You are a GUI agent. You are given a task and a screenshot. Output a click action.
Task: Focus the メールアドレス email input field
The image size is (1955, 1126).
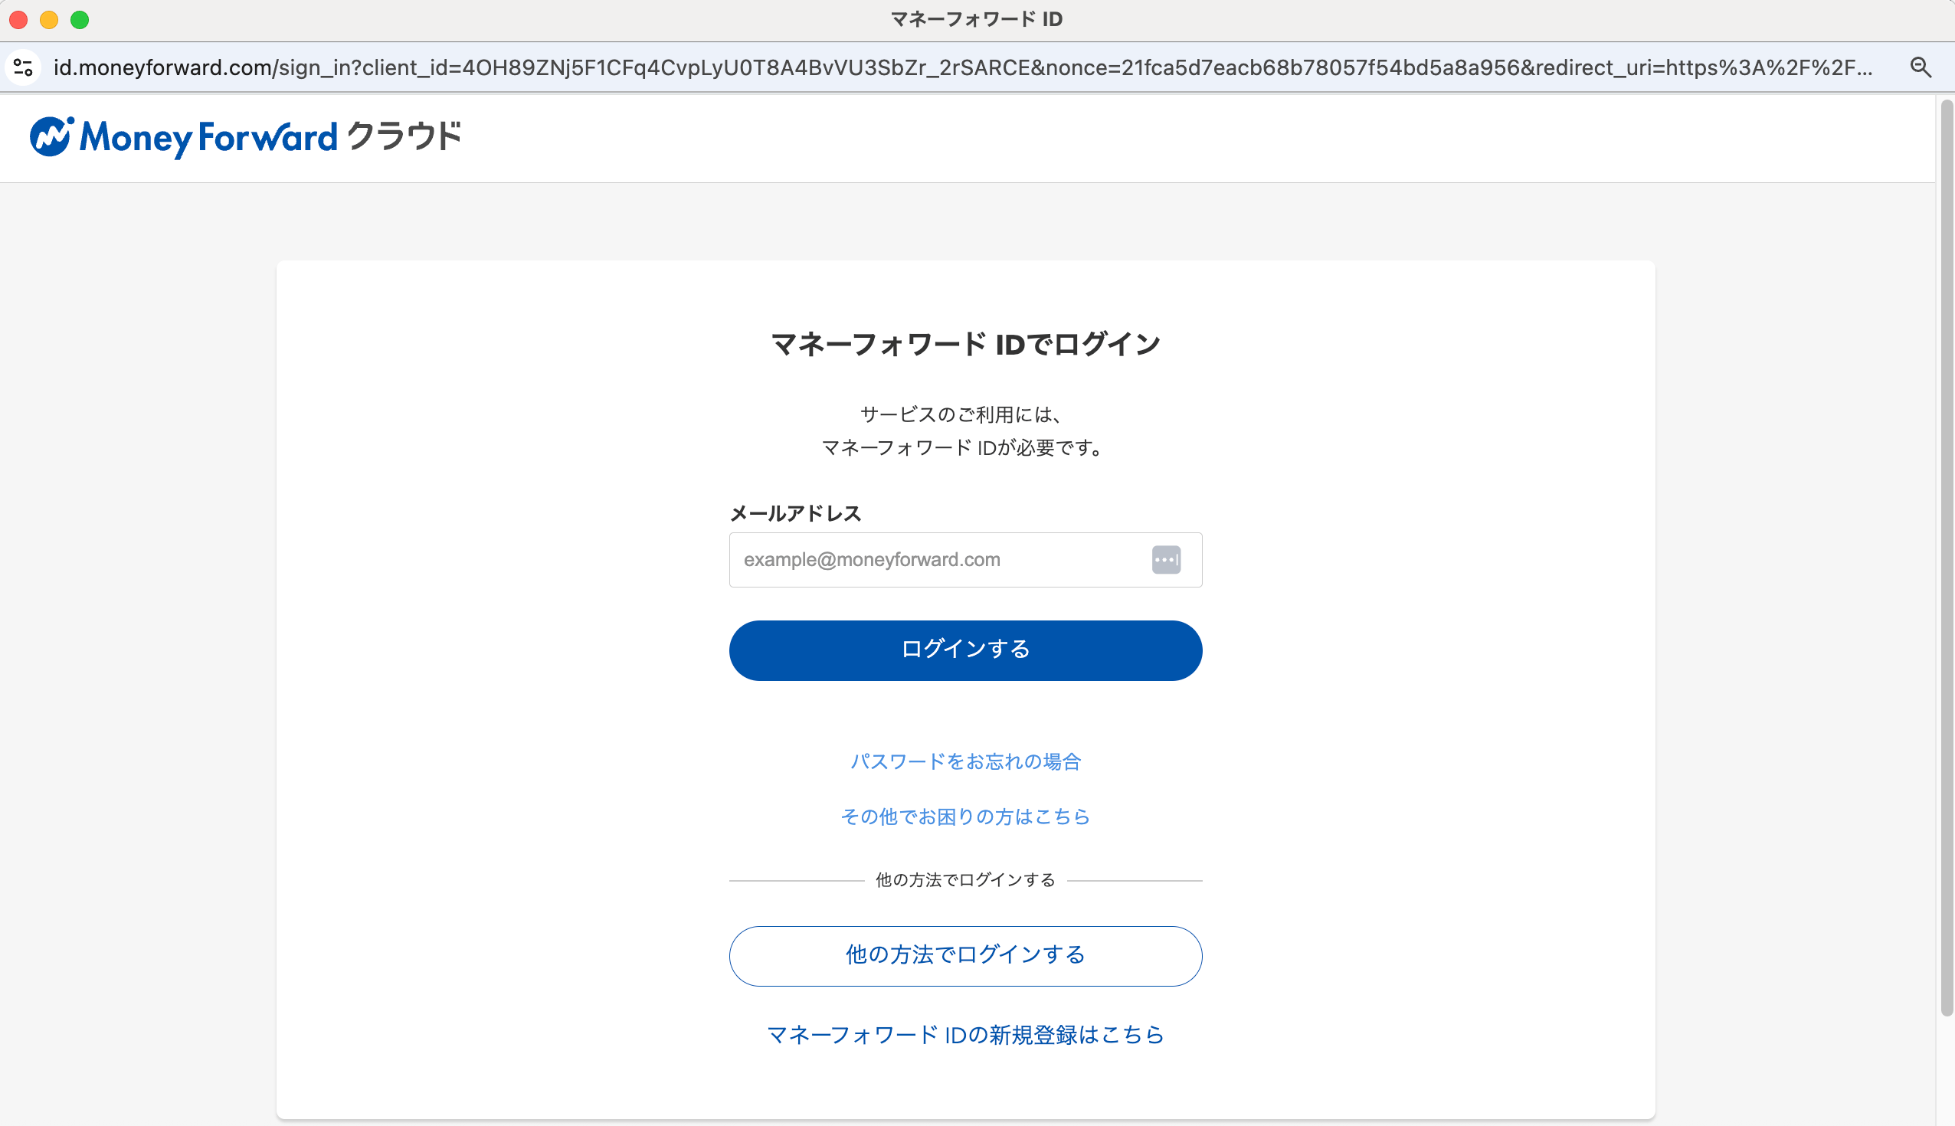[965, 560]
